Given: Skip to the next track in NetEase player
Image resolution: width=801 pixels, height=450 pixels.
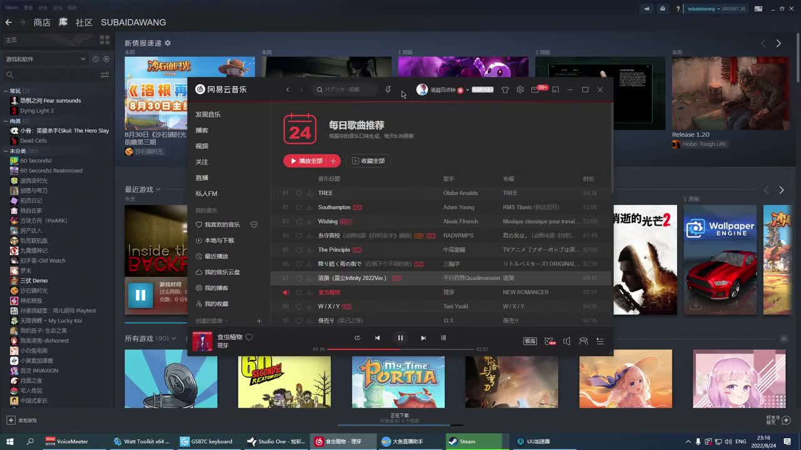Looking at the screenshot, I should coord(423,338).
